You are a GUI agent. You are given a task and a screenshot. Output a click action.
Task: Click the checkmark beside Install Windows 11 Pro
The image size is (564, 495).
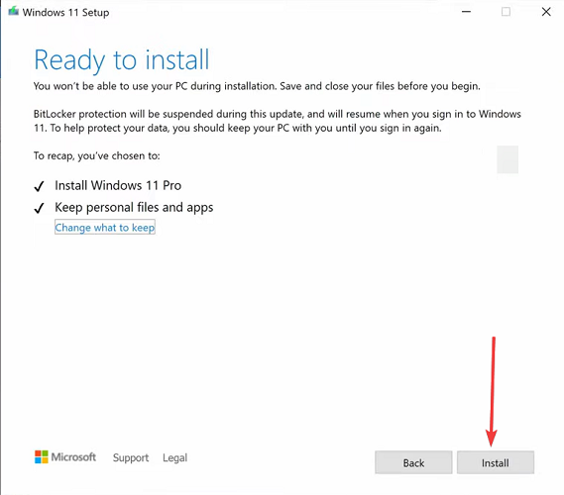tap(40, 186)
